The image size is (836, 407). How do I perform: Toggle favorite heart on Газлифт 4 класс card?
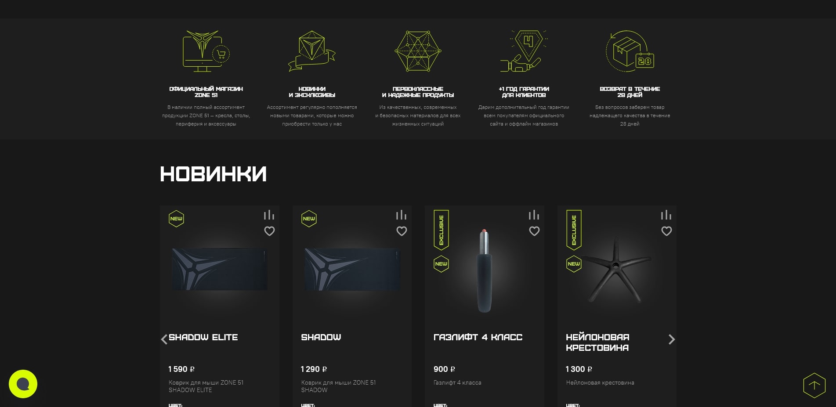pos(534,231)
